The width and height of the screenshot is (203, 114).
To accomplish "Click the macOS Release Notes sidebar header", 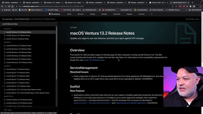I will point(10,24).
